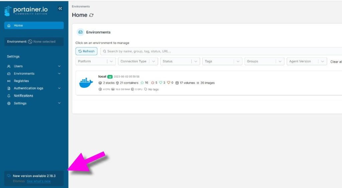Viewport: 342px width, 188px height.
Task: Click the "Click on an environment to manage" text
Action: coord(102,43)
